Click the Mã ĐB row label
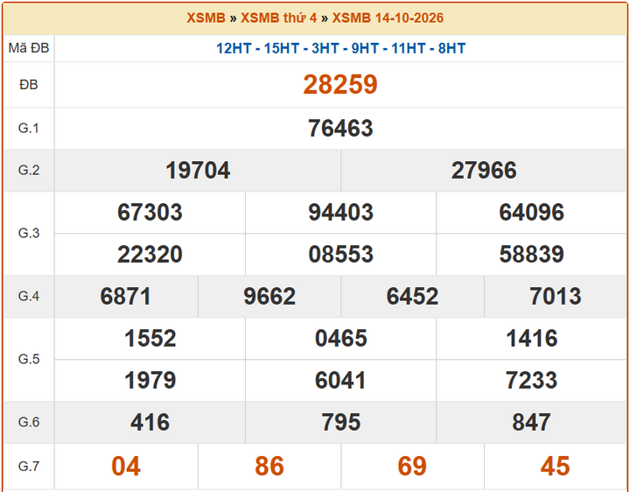Image resolution: width=630 pixels, height=492 pixels. (x=29, y=48)
